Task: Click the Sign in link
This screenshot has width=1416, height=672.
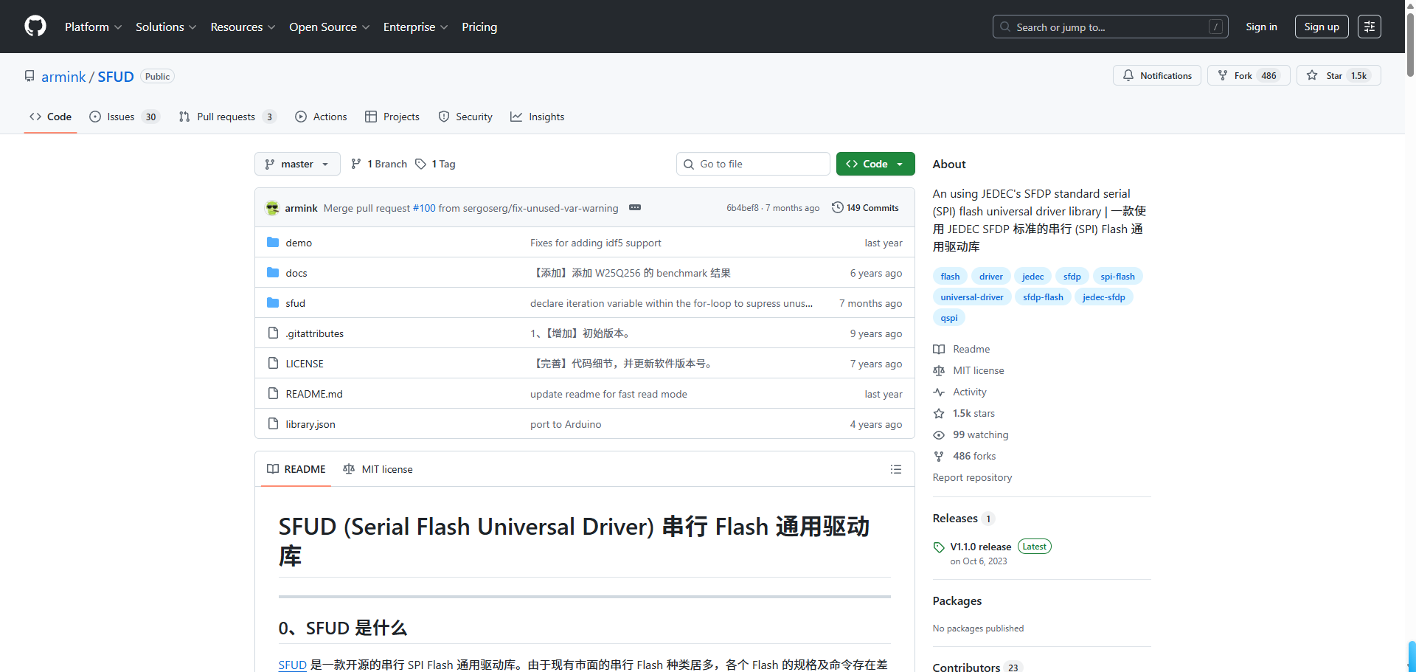Action: coord(1261,27)
